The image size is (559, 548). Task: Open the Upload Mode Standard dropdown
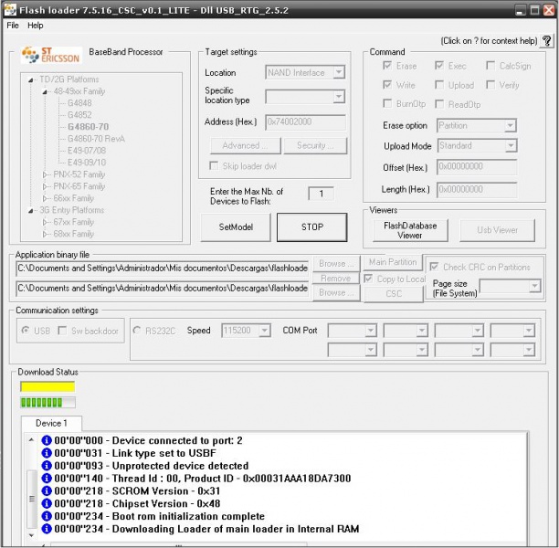pos(511,145)
